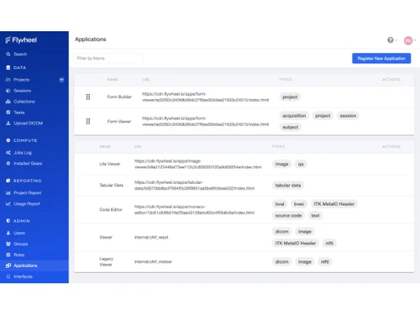
Task: Select Users under Admin
Action: [x=19, y=233]
